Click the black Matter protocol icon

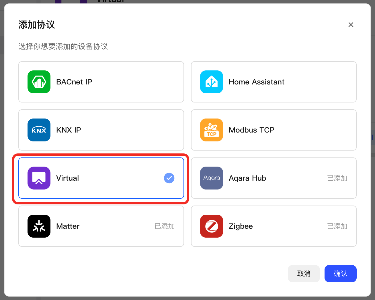[x=39, y=226]
